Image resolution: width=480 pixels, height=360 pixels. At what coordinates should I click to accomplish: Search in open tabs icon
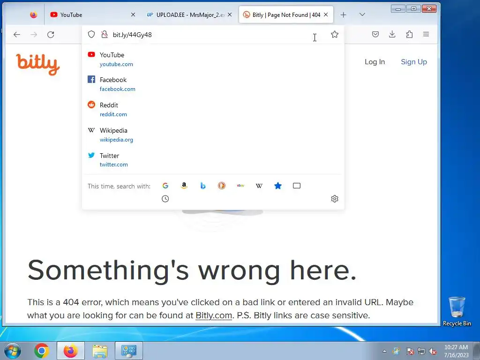click(297, 186)
